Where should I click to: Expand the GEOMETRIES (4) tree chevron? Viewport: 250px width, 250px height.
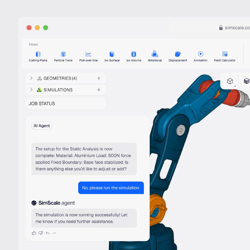coord(31,78)
